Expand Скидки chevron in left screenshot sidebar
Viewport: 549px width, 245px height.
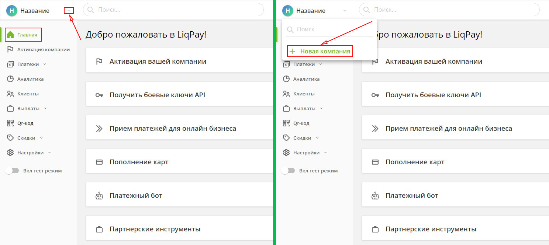41,138
